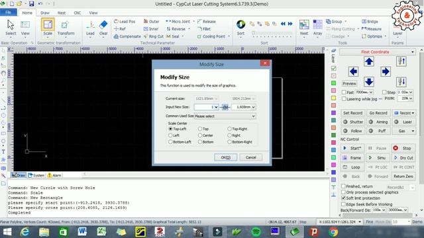This screenshot has height=238, width=424.
Task: Jog left with blue left arrow
Action: (x=353, y=71)
